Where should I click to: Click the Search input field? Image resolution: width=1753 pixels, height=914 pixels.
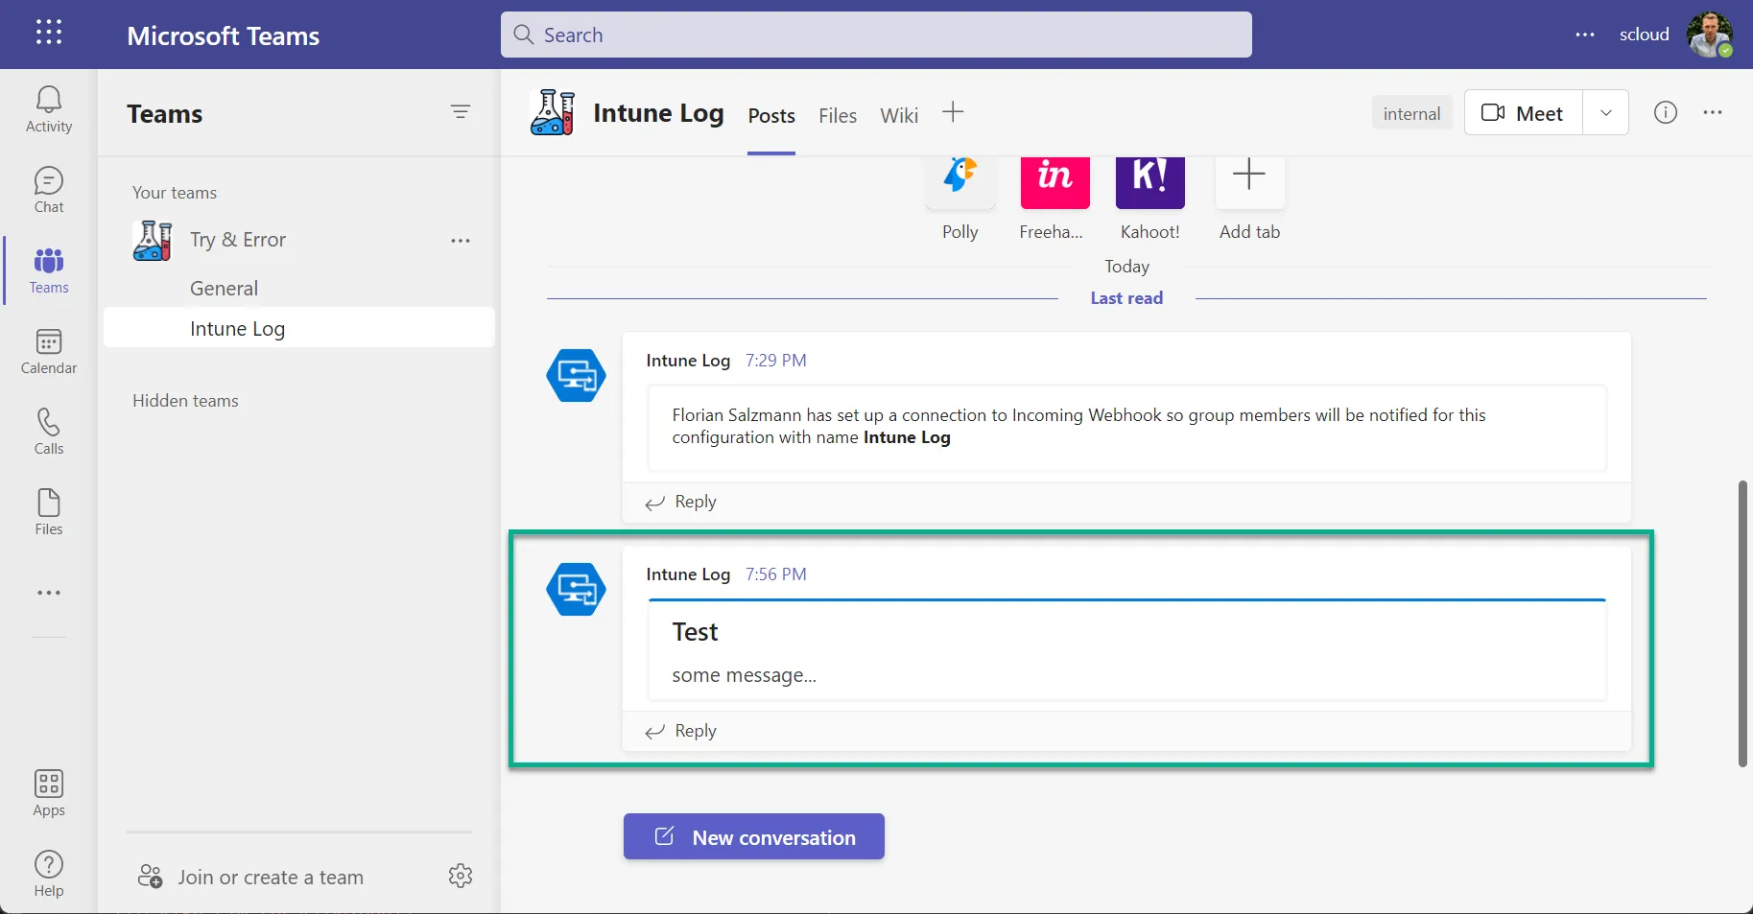[x=876, y=35]
